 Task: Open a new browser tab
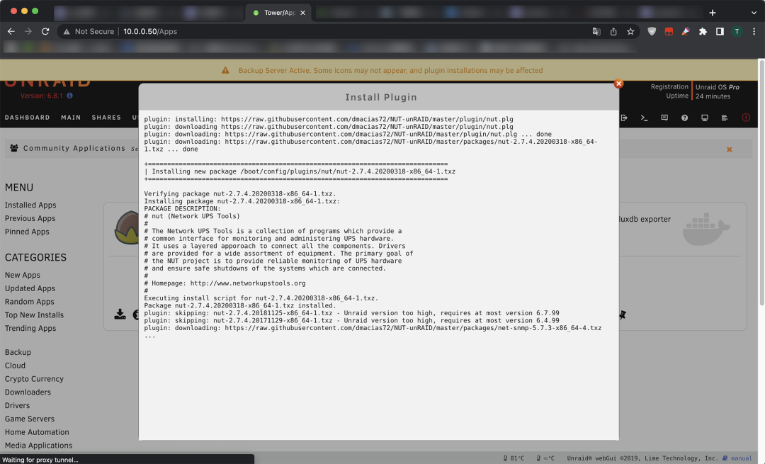[713, 13]
